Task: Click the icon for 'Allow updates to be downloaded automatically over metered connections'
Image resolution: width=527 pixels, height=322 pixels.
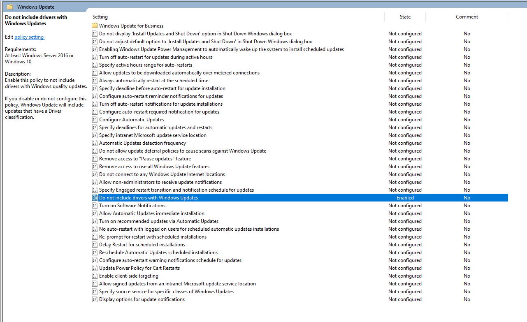Action: click(x=95, y=73)
